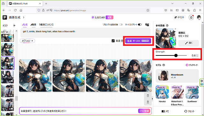204x116 pixels.
Task: Download the results with download icon
Action: tap(148, 102)
